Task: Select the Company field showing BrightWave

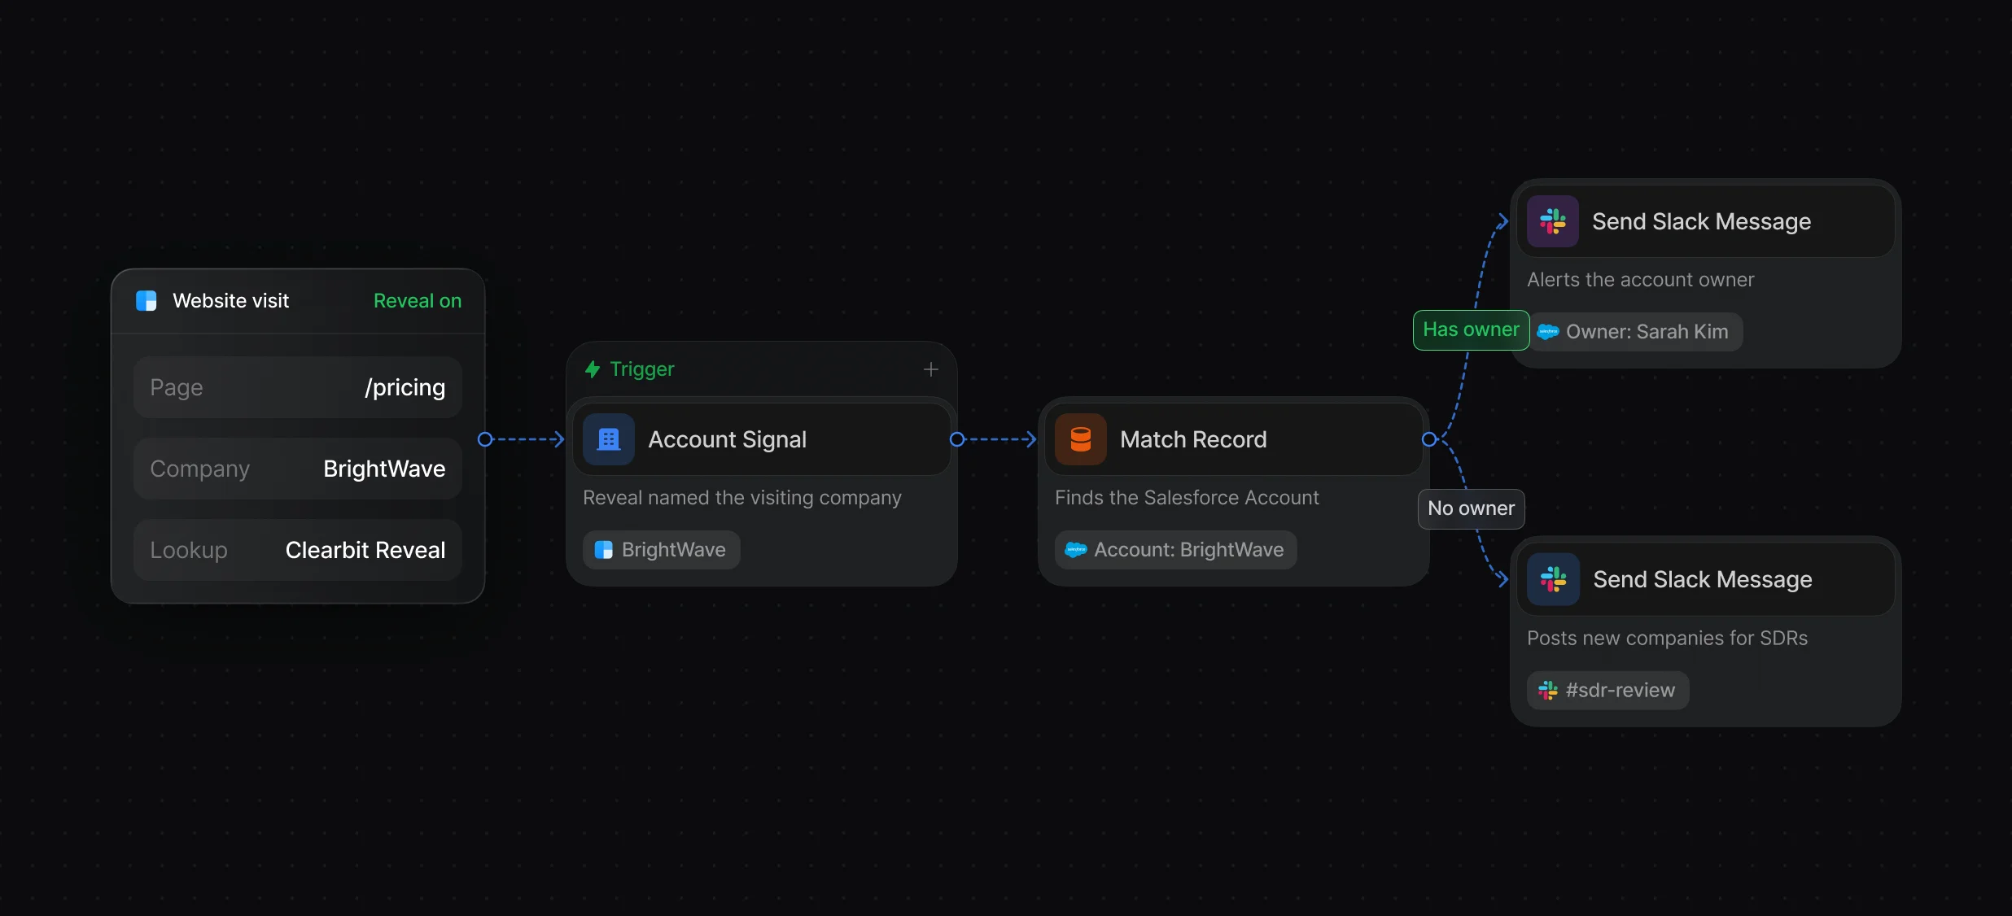Action: pos(298,469)
